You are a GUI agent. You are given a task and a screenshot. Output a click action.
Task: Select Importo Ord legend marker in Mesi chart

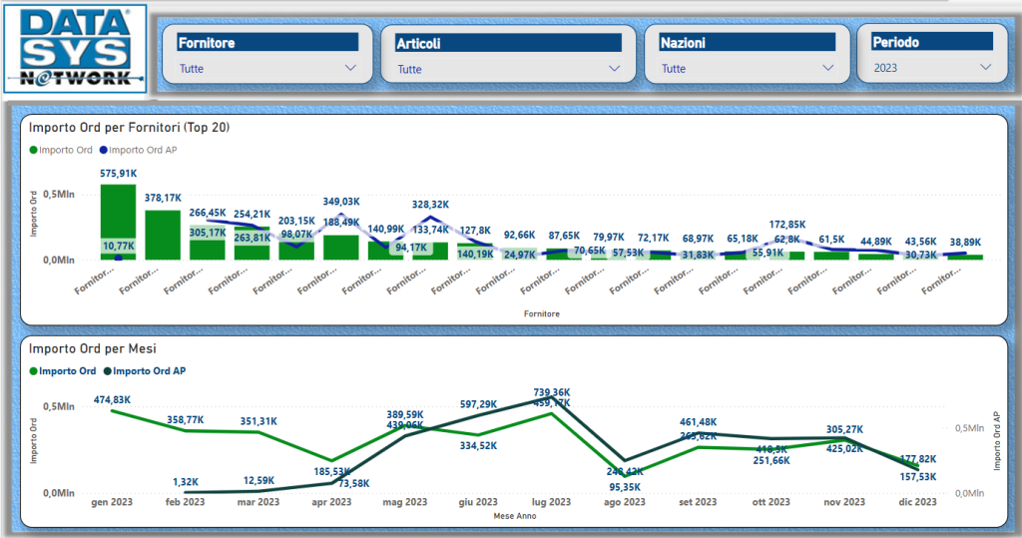click(x=34, y=371)
